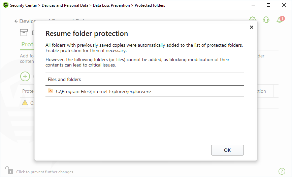292x177 pixels.
Task: Click the green plus add-folder button
Action: coord(25,76)
